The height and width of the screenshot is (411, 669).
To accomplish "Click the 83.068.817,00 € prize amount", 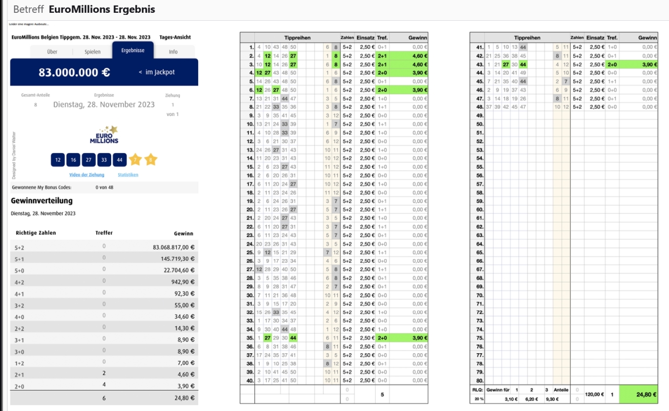I will 173,247.
